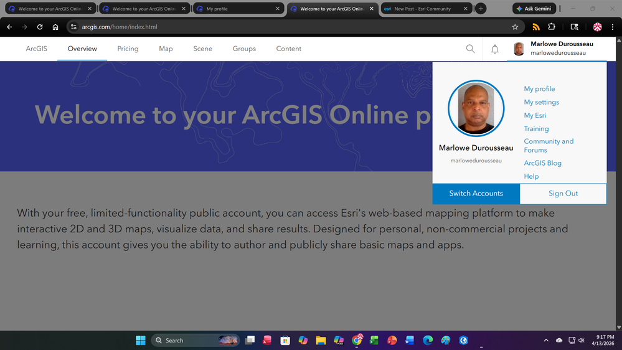This screenshot has width=622, height=350.
Task: Open PowerPoint from taskbar
Action: (392, 341)
